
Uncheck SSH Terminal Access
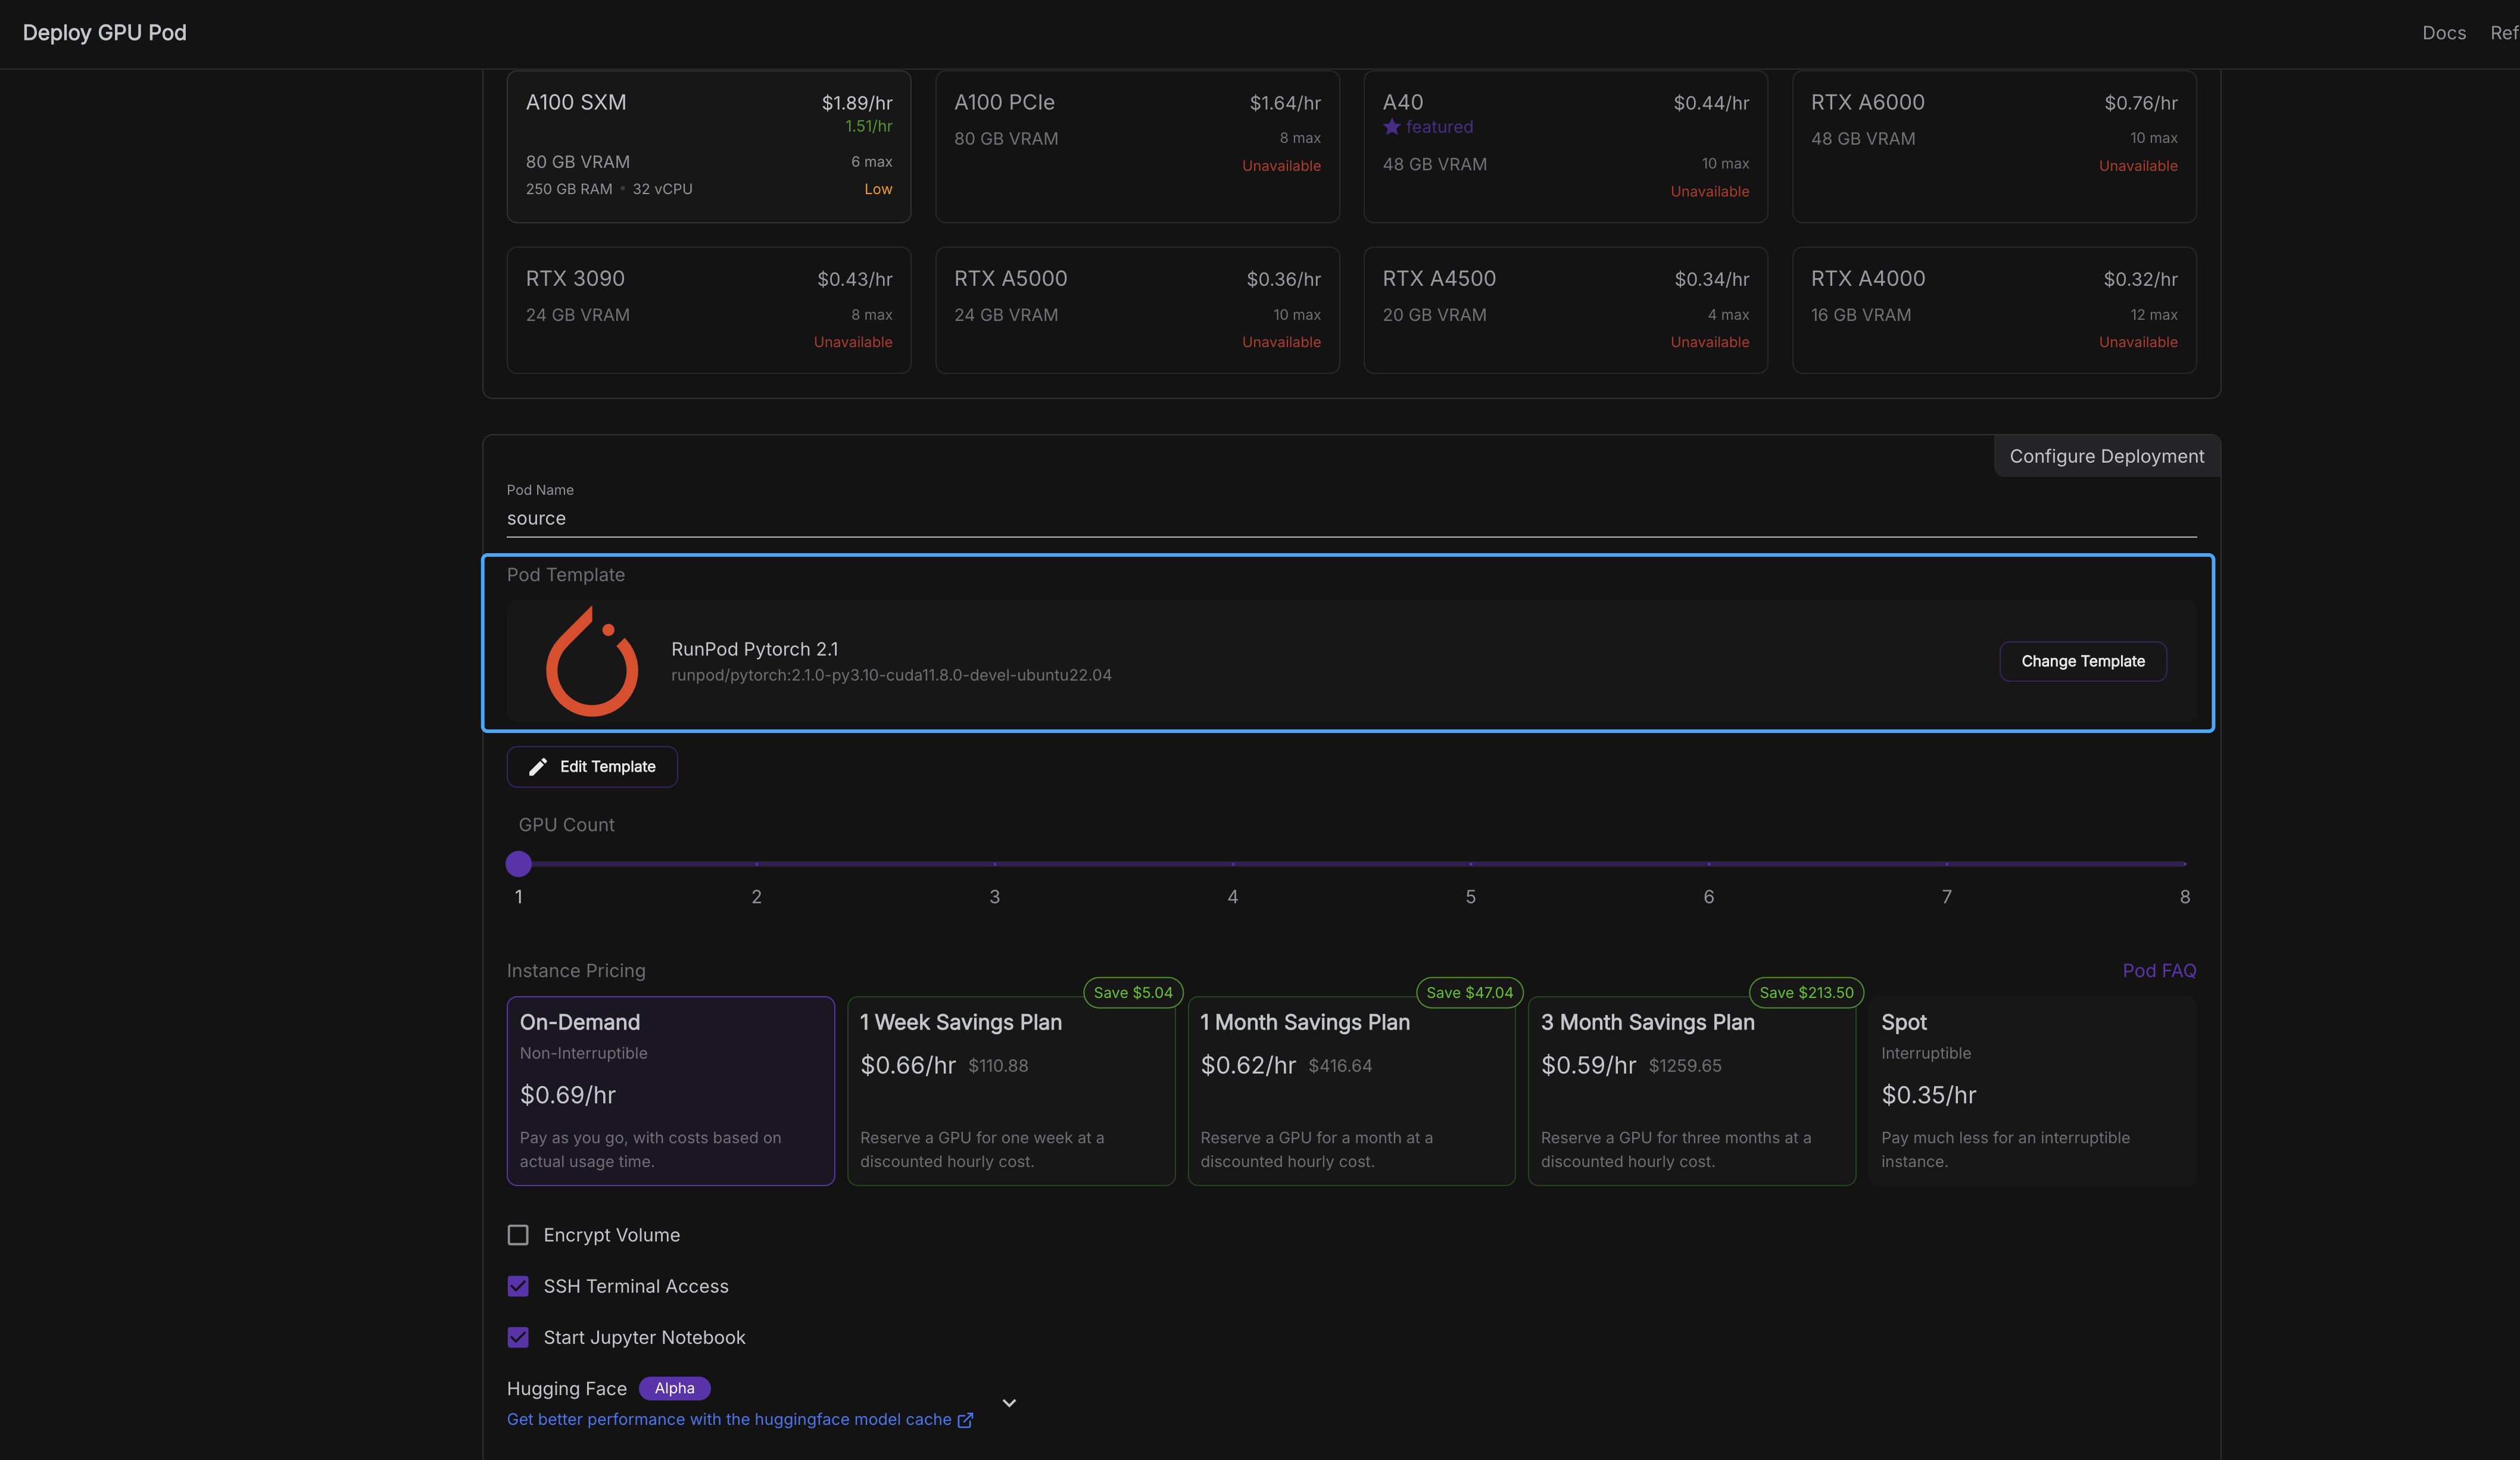point(518,1286)
